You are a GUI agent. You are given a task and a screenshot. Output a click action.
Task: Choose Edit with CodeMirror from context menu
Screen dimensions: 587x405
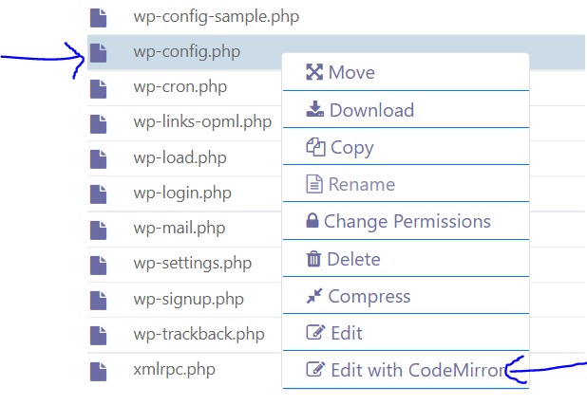pos(406,370)
